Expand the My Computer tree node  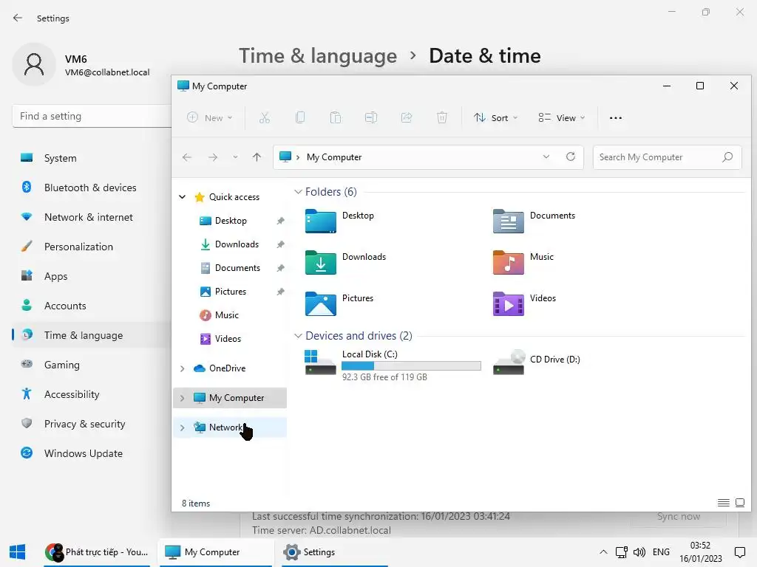[182, 398]
